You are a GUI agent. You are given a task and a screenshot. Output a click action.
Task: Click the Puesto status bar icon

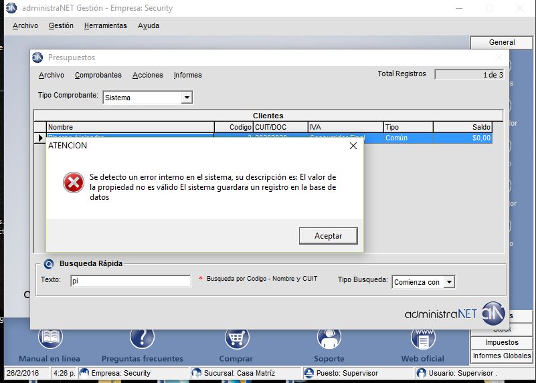pyautogui.click(x=308, y=373)
